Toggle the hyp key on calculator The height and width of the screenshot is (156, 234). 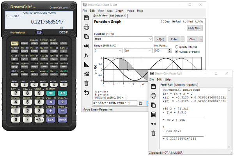pos(34,66)
